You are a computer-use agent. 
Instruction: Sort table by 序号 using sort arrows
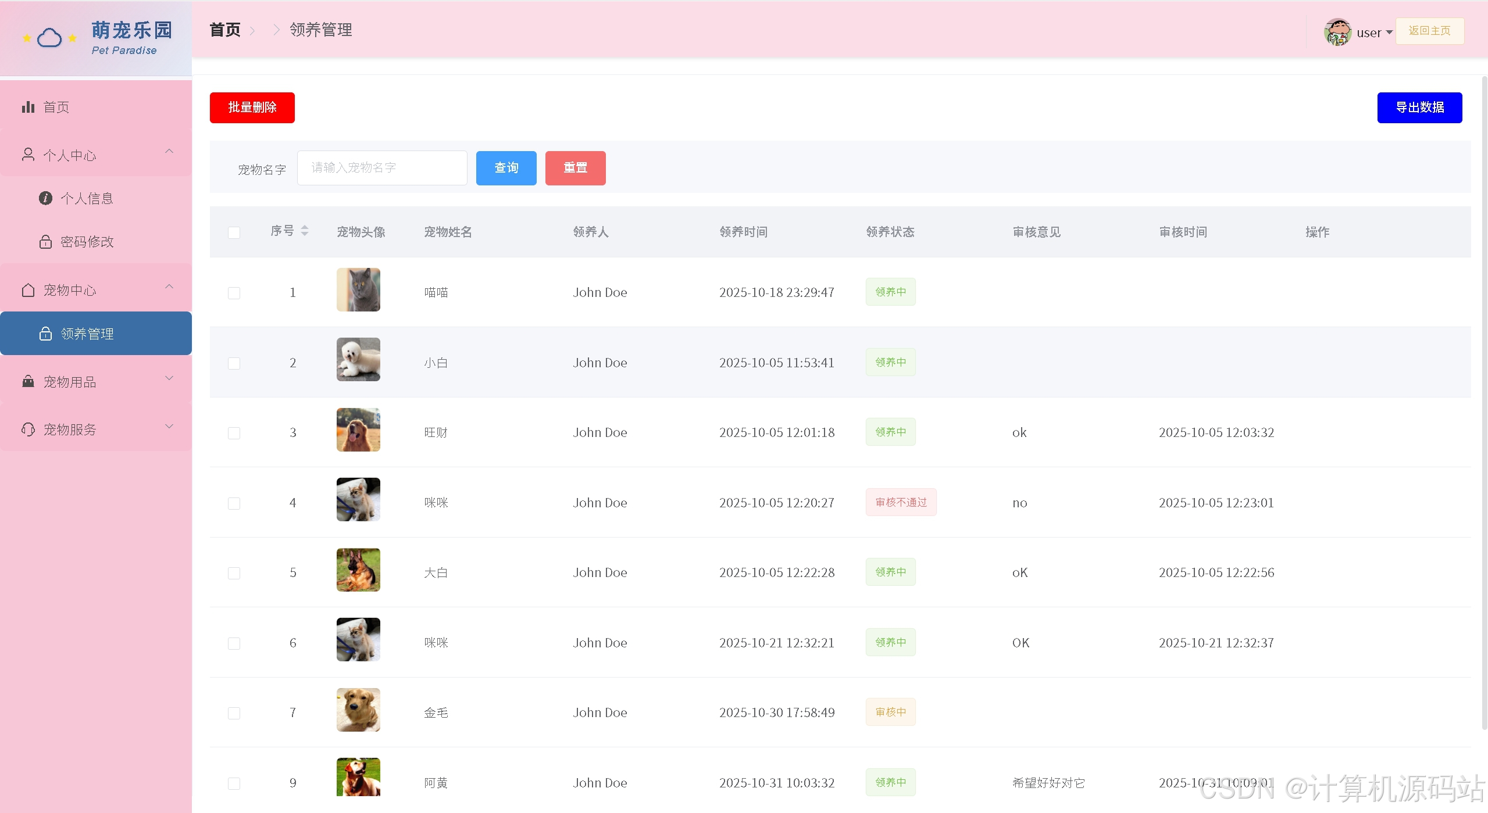(305, 231)
